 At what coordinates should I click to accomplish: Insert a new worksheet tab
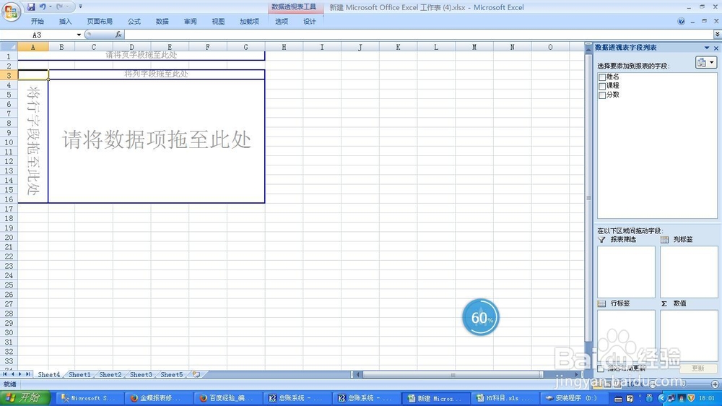point(196,375)
